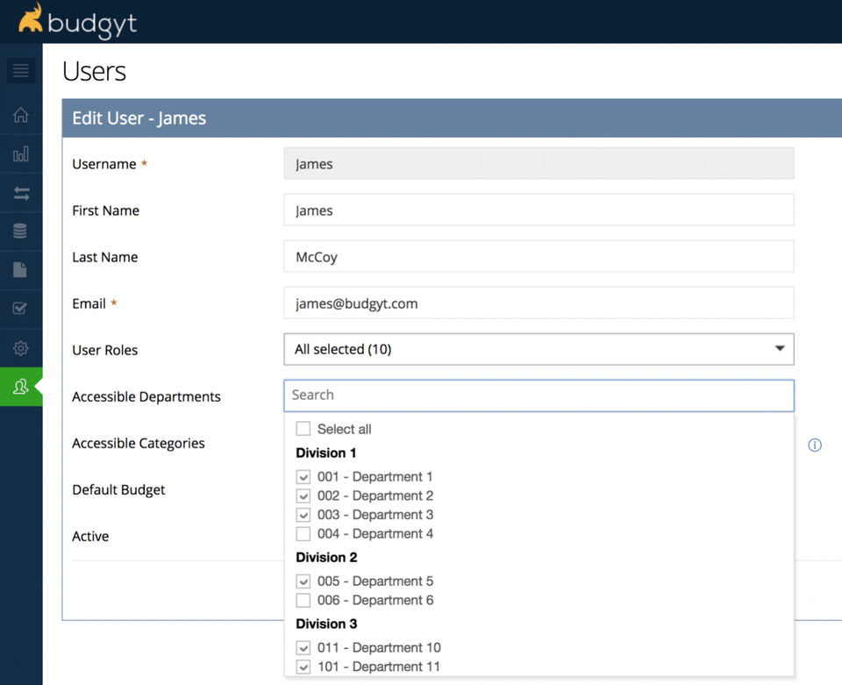Image resolution: width=842 pixels, height=685 pixels.
Task: Click the Accessible Departments search field
Action: pos(539,396)
